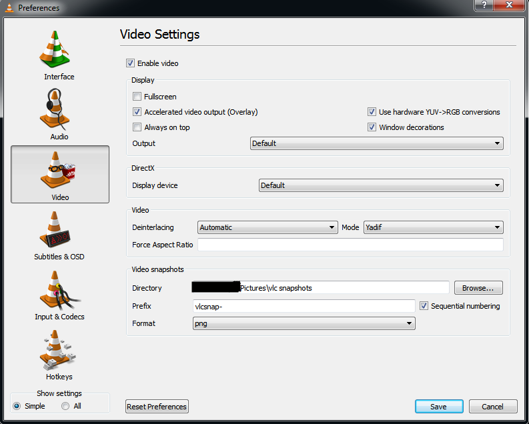Click the snapshot Directory path field
This screenshot has width=529, height=424.
click(x=320, y=288)
